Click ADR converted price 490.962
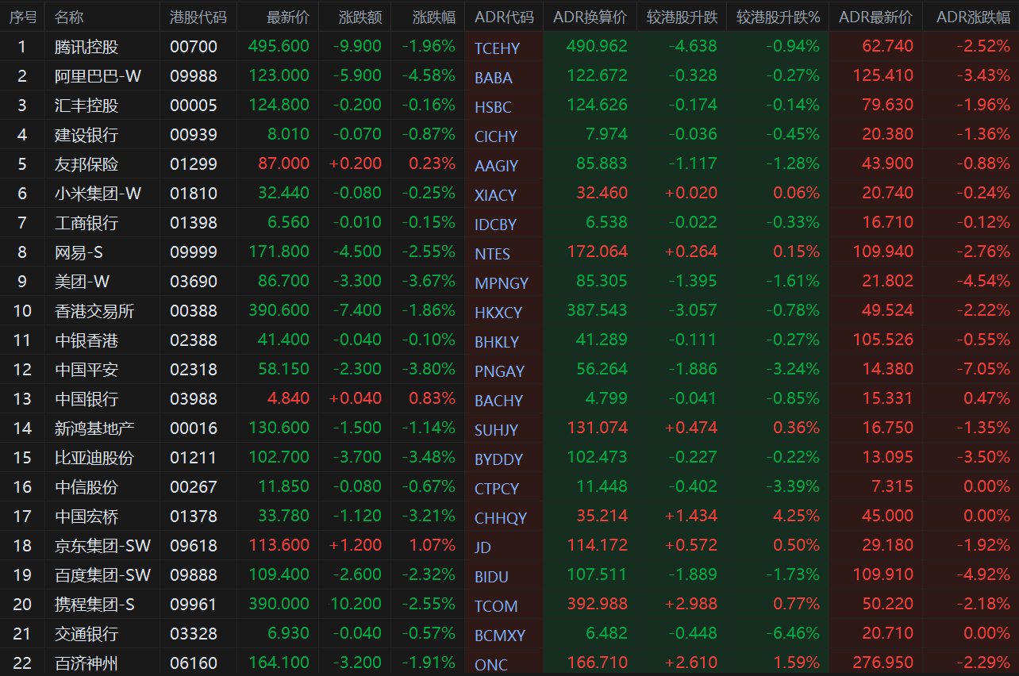Screen dimensions: 1019x676 pos(597,47)
